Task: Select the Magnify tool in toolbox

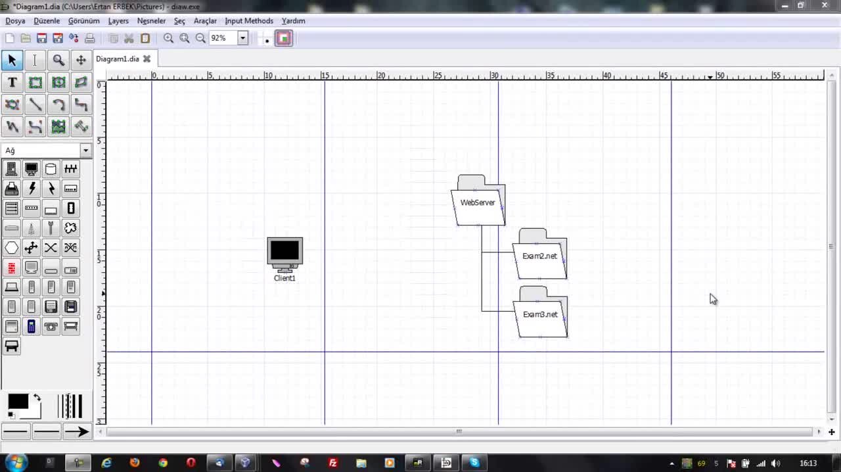Action: pos(58,60)
